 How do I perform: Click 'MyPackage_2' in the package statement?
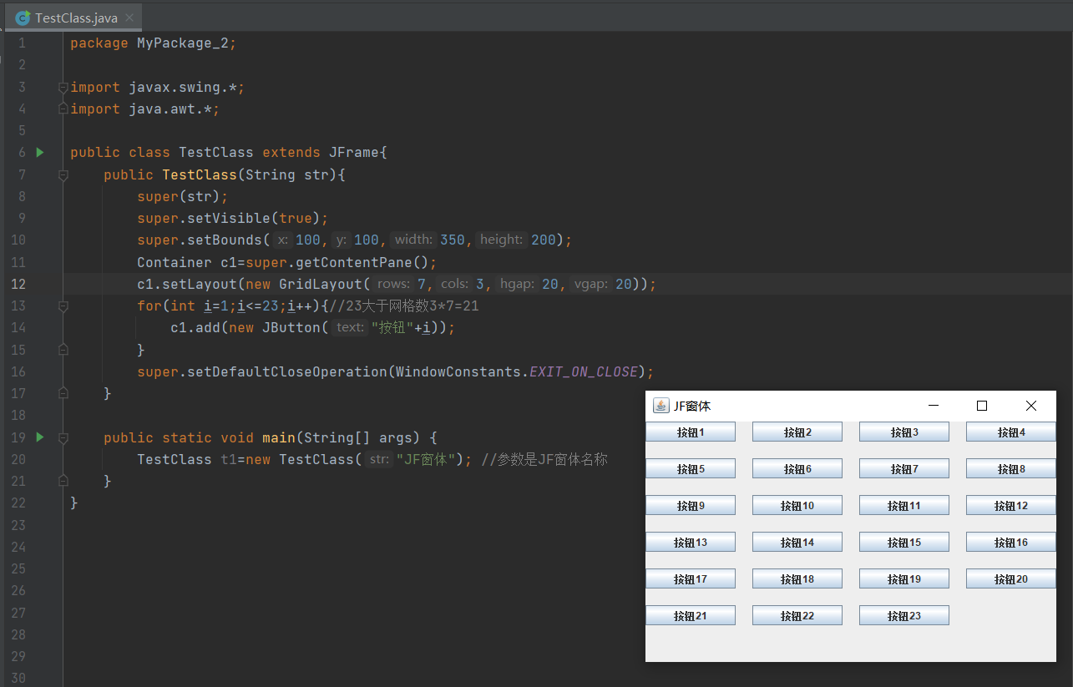183,43
